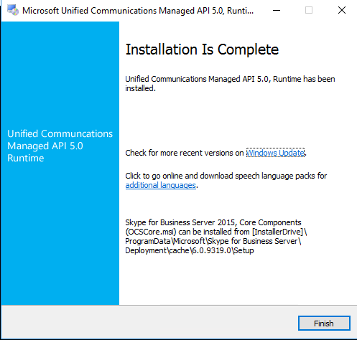
Task: Select the Installation Is Complete heading
Action: click(202, 49)
